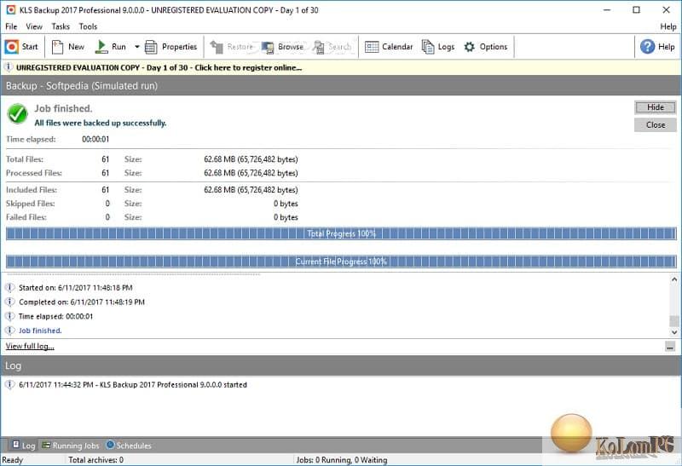Image resolution: width=682 pixels, height=466 pixels.
Task: Click info icon of the 11:44:32 PM log entry
Action: (9, 385)
